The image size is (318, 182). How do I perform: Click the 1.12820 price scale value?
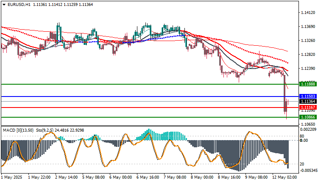308,55
